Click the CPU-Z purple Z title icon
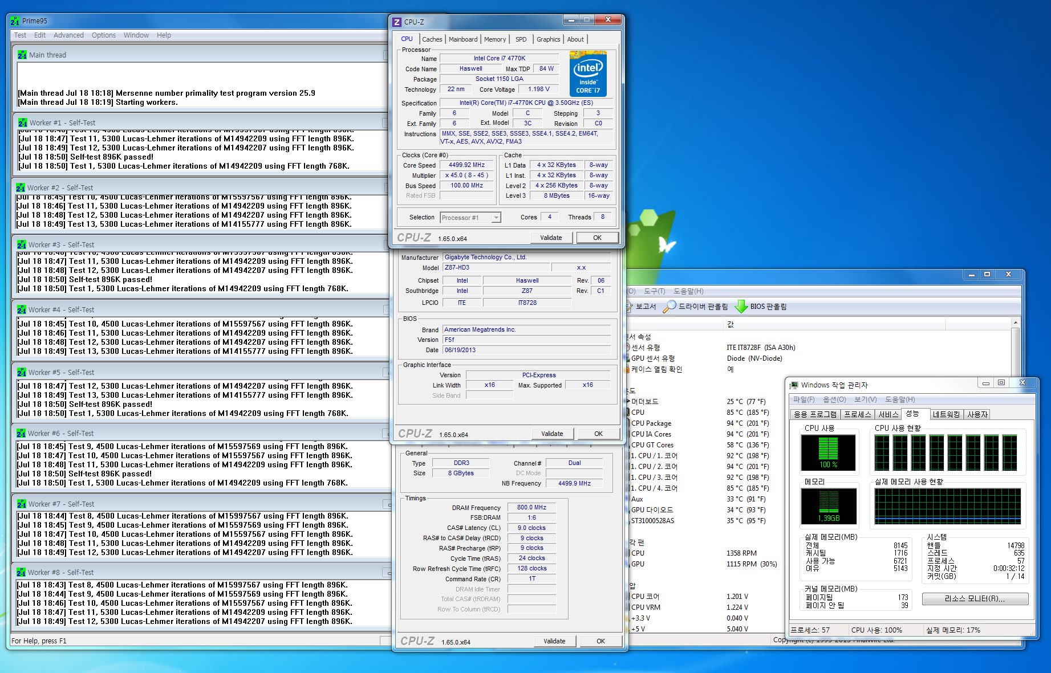The width and height of the screenshot is (1051, 673). coord(397,22)
